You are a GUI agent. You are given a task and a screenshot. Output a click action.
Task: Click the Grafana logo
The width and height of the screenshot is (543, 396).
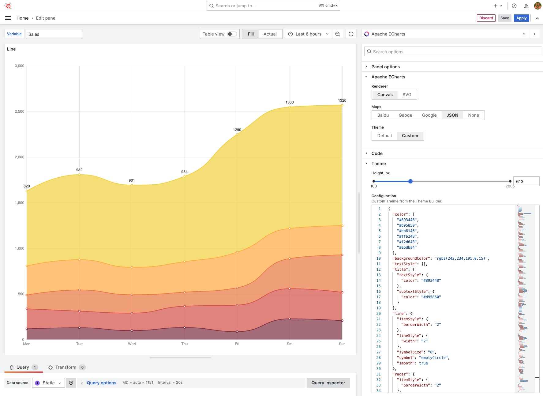tap(8, 6)
